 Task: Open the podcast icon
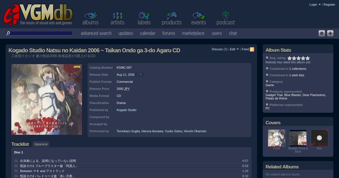(225, 19)
